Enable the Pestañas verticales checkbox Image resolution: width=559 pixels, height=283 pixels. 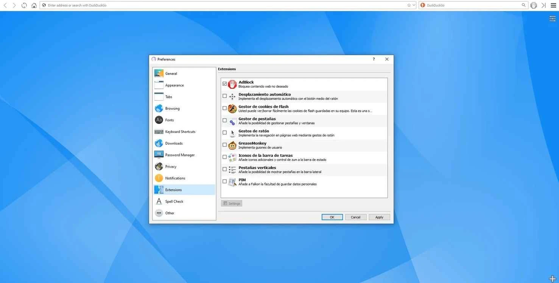(224, 169)
